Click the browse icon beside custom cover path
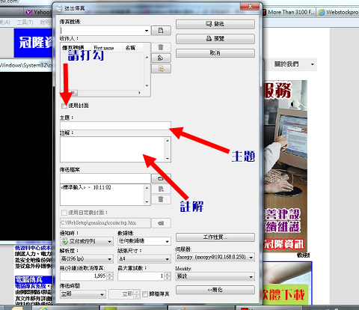 [x=161, y=223]
